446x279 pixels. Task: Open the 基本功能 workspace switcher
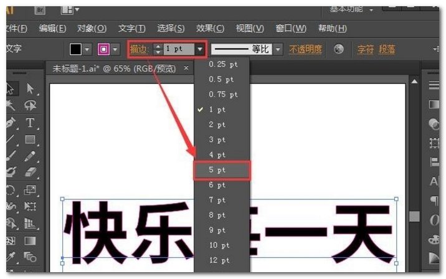pyautogui.click(x=351, y=10)
